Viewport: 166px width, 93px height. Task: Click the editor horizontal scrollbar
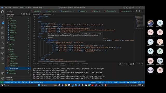(x=61, y=61)
